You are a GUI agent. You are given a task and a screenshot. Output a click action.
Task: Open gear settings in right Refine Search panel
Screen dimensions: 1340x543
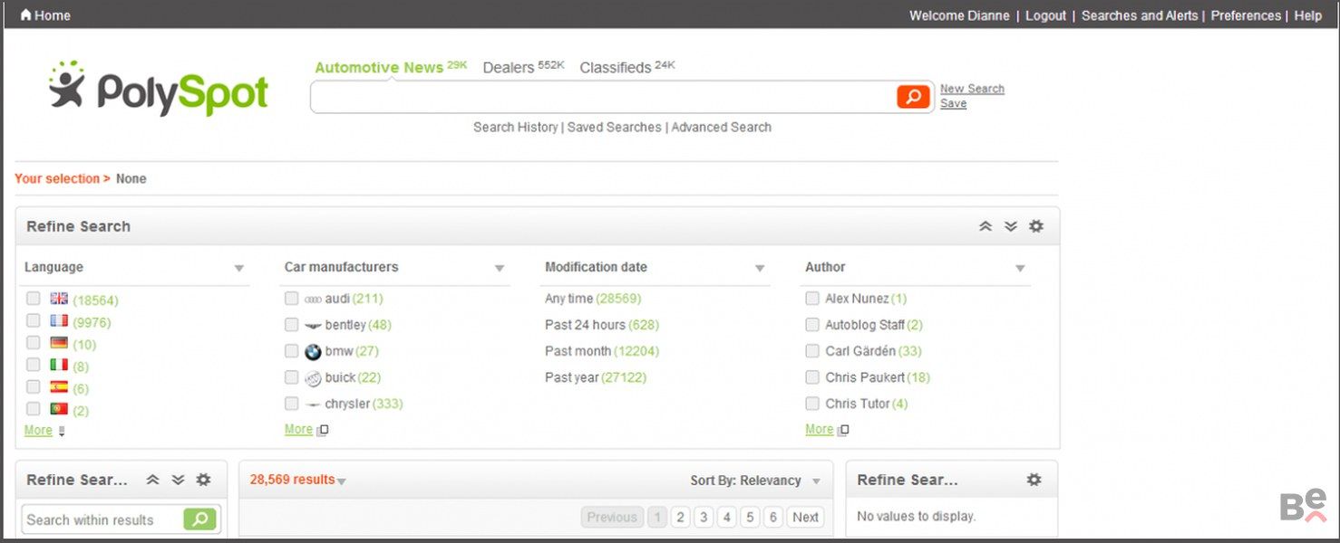click(1034, 480)
